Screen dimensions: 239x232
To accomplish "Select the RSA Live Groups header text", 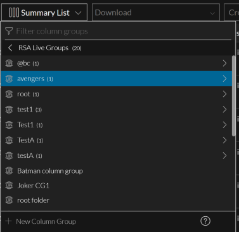I will pyautogui.click(x=43, y=48).
